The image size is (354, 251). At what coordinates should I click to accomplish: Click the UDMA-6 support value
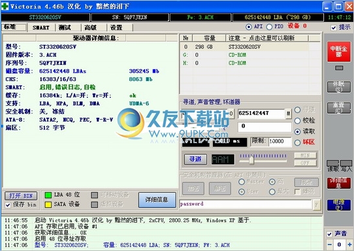click(139, 103)
